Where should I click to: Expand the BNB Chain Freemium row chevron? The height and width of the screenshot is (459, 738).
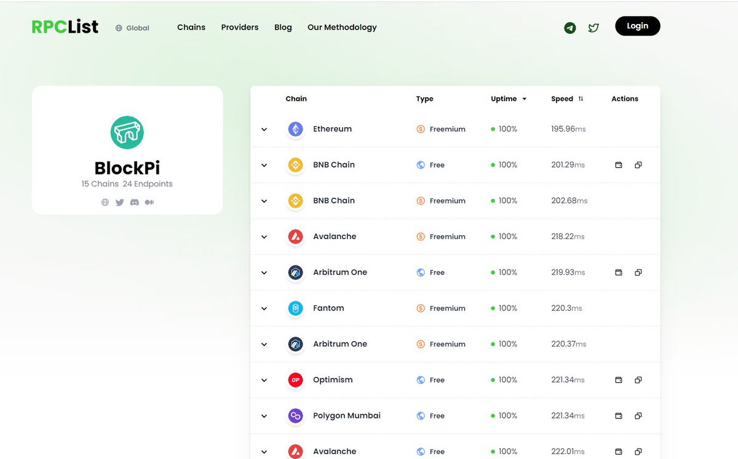point(264,201)
